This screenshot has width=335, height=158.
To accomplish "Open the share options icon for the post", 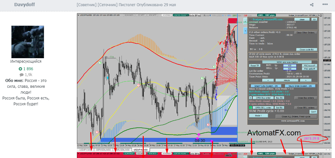I will (x=312, y=5).
